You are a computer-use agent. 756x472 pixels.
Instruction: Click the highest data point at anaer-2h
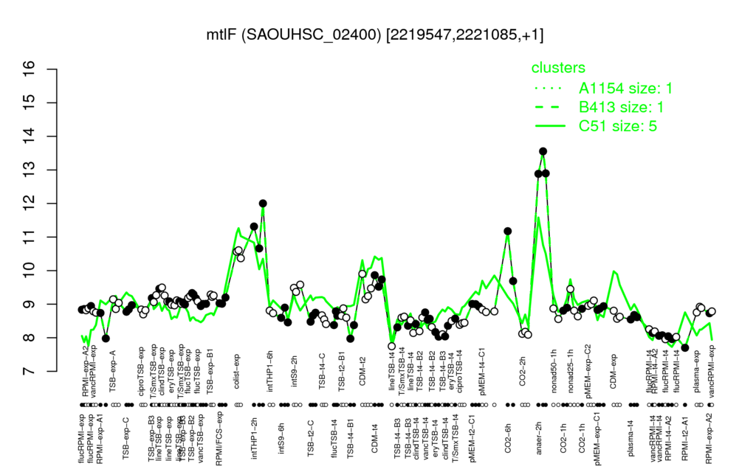coord(543,151)
